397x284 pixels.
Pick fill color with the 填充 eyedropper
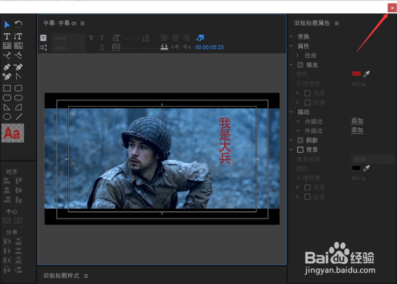pyautogui.click(x=366, y=74)
